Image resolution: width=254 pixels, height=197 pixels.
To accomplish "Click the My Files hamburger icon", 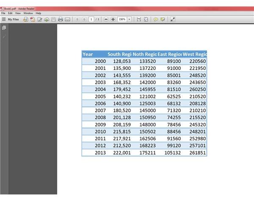I will 4,19.
